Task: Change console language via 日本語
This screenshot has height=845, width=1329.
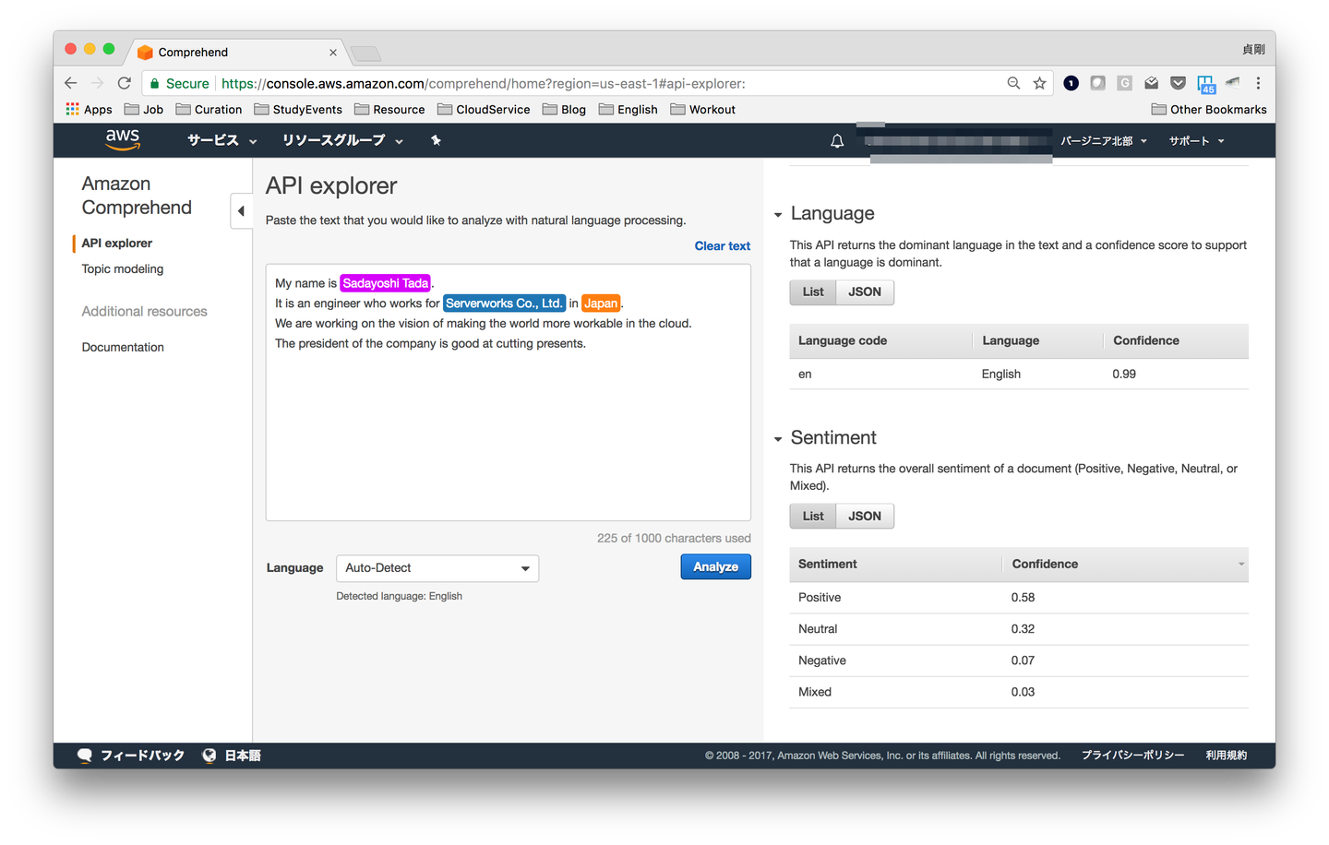Action: pyautogui.click(x=243, y=756)
